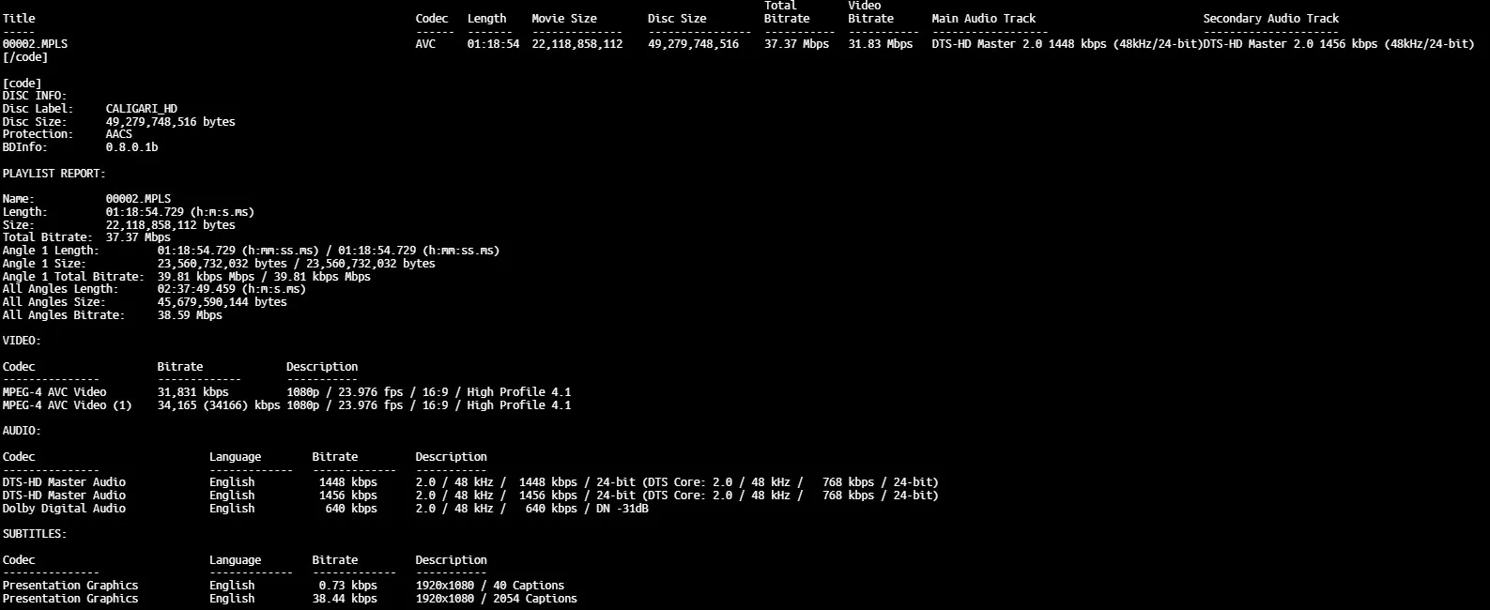
Task: Click the closing [/code] tag
Action: pos(25,57)
